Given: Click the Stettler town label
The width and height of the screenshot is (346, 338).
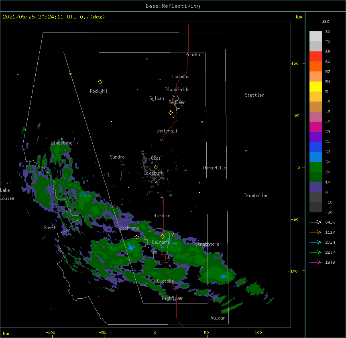Looking at the screenshot, I should pyautogui.click(x=254, y=95).
